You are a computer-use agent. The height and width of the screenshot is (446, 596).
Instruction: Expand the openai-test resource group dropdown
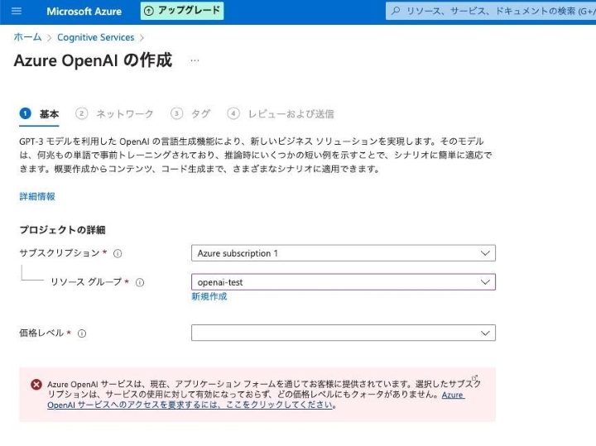tap(343, 282)
